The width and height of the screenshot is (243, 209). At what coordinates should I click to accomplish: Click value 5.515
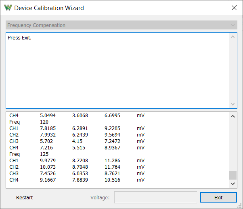click(x=79, y=148)
